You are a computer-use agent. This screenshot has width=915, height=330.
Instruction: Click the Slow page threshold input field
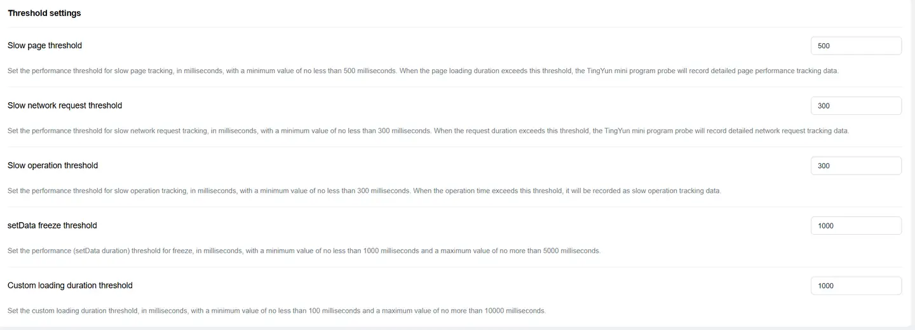point(855,46)
